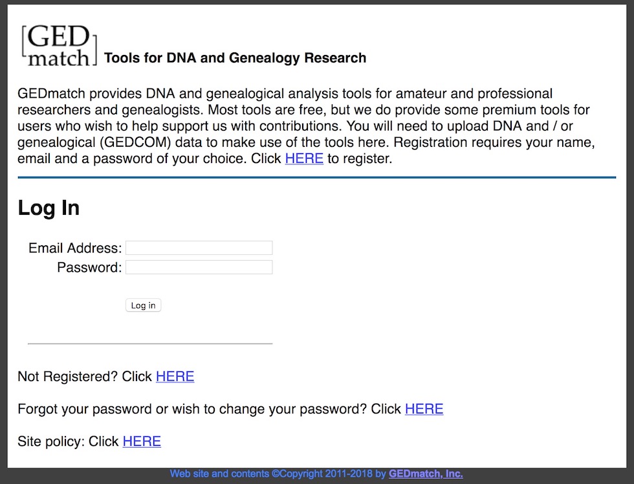Screen dimensions: 634x484
Task: Click the gray separator below the Log in button
Action: coord(150,344)
